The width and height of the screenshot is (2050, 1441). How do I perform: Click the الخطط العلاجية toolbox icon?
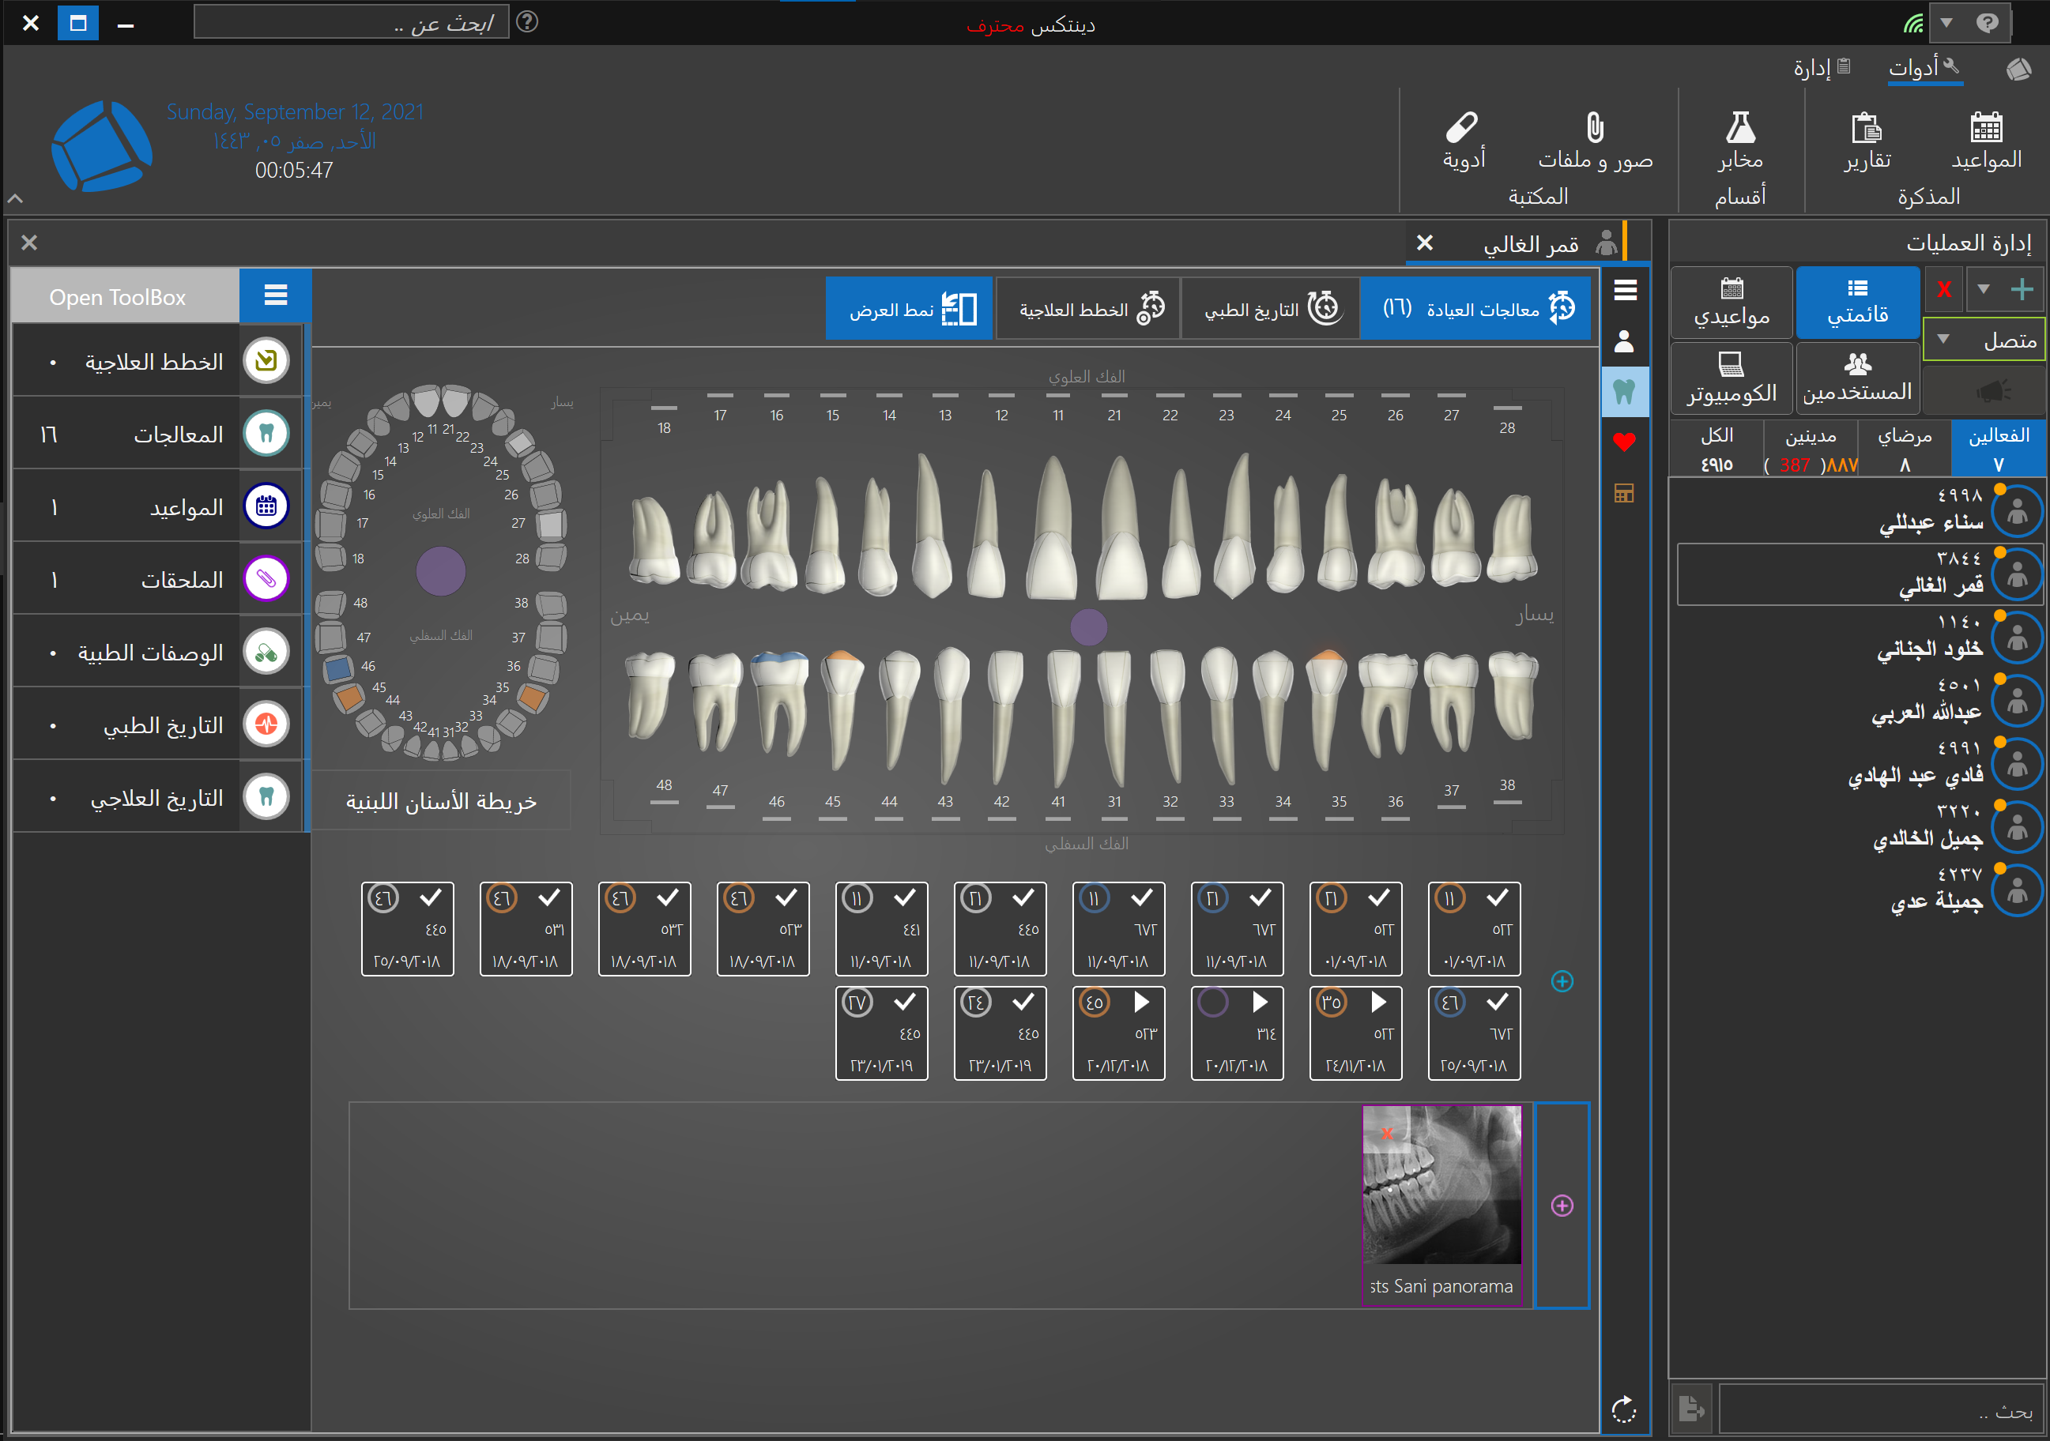point(266,361)
